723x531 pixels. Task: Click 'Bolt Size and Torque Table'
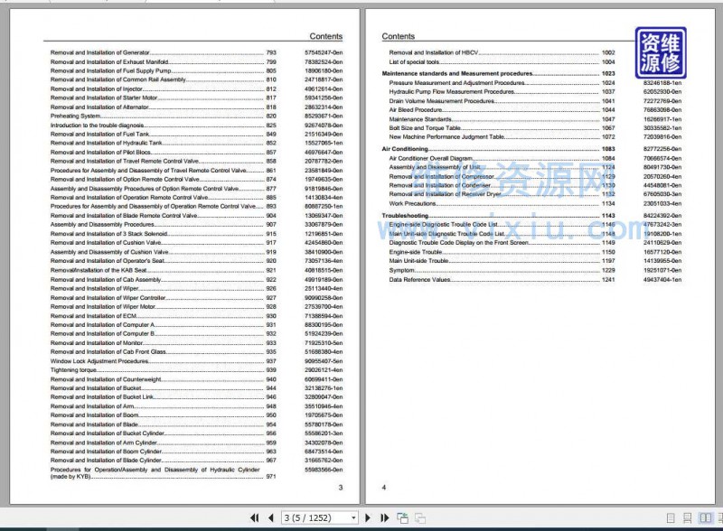425,128
